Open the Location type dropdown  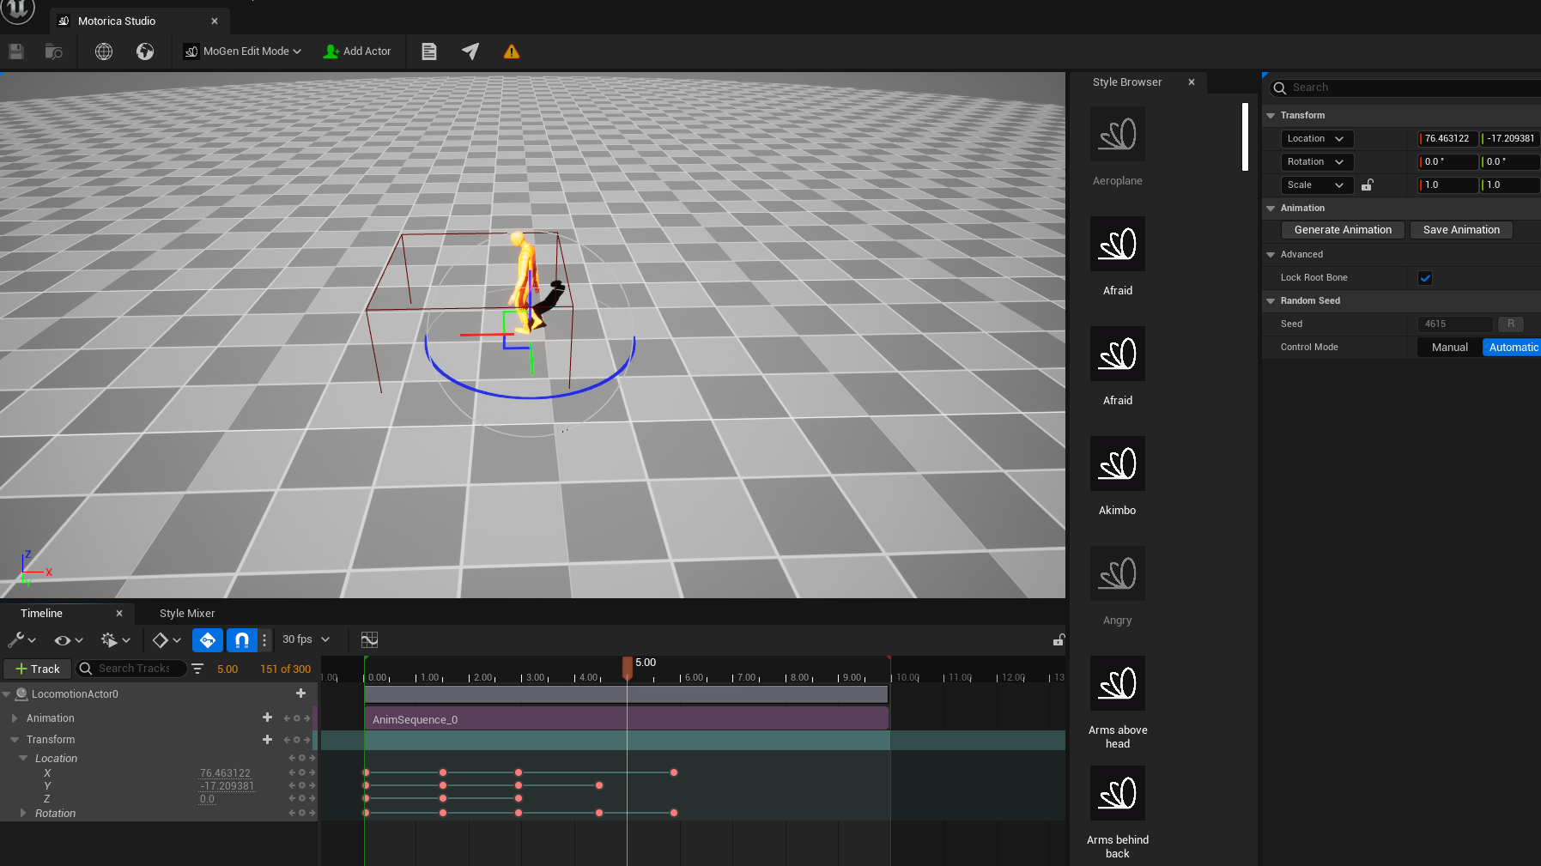(x=1317, y=139)
